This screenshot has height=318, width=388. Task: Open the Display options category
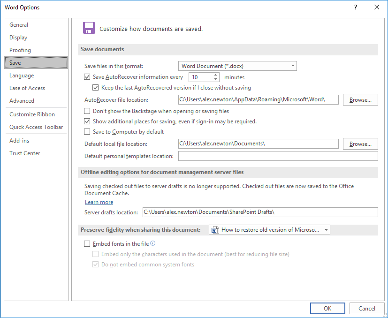[x=36, y=38]
